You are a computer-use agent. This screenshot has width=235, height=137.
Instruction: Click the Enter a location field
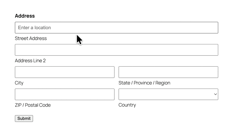[116, 28]
